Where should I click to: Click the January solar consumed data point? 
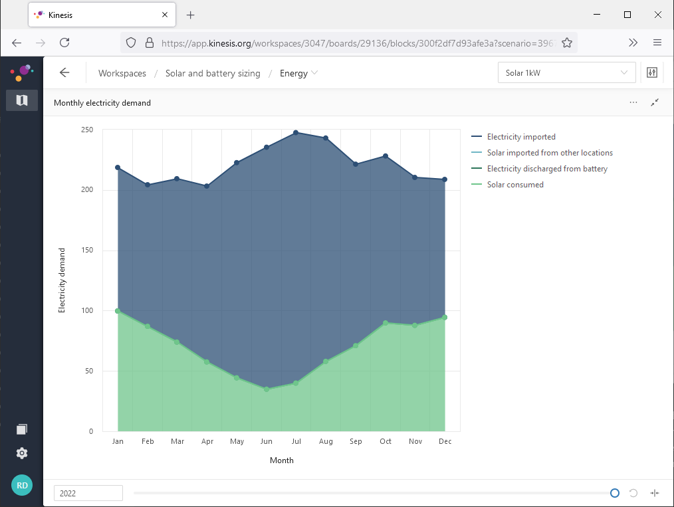click(x=118, y=310)
